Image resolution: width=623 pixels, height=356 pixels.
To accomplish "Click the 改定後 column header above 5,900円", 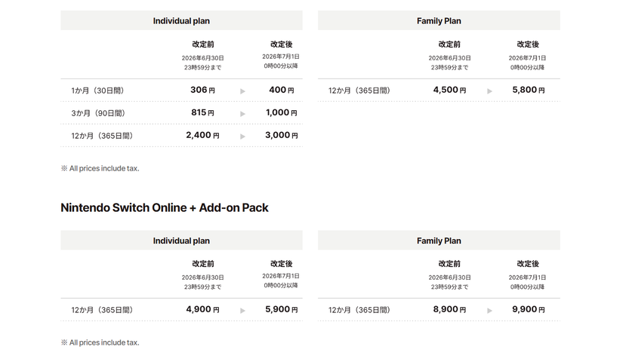I will (x=282, y=263).
